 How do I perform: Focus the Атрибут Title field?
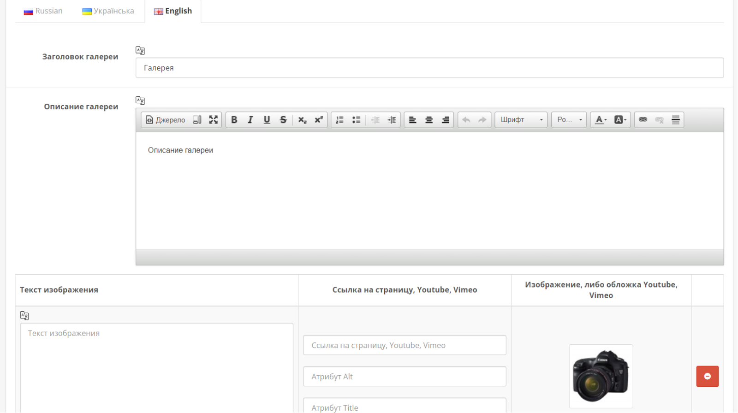(x=405, y=406)
